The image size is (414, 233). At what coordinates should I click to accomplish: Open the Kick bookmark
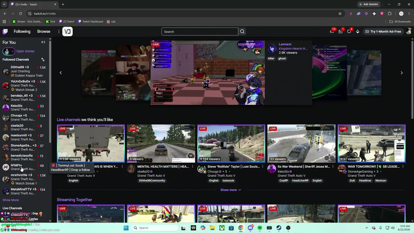pyautogui.click(x=50, y=21)
